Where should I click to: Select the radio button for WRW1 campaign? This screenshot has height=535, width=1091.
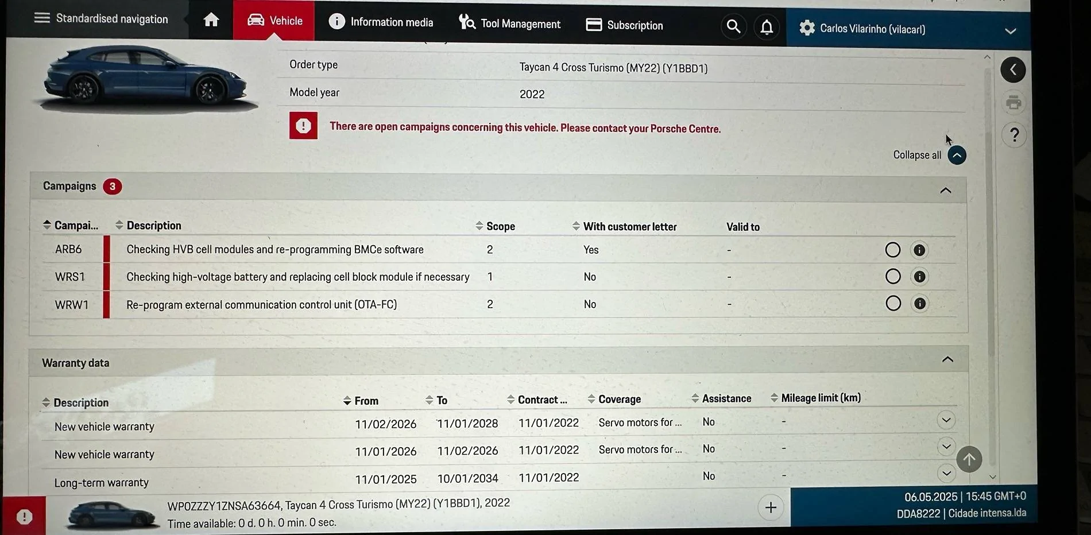(x=893, y=303)
